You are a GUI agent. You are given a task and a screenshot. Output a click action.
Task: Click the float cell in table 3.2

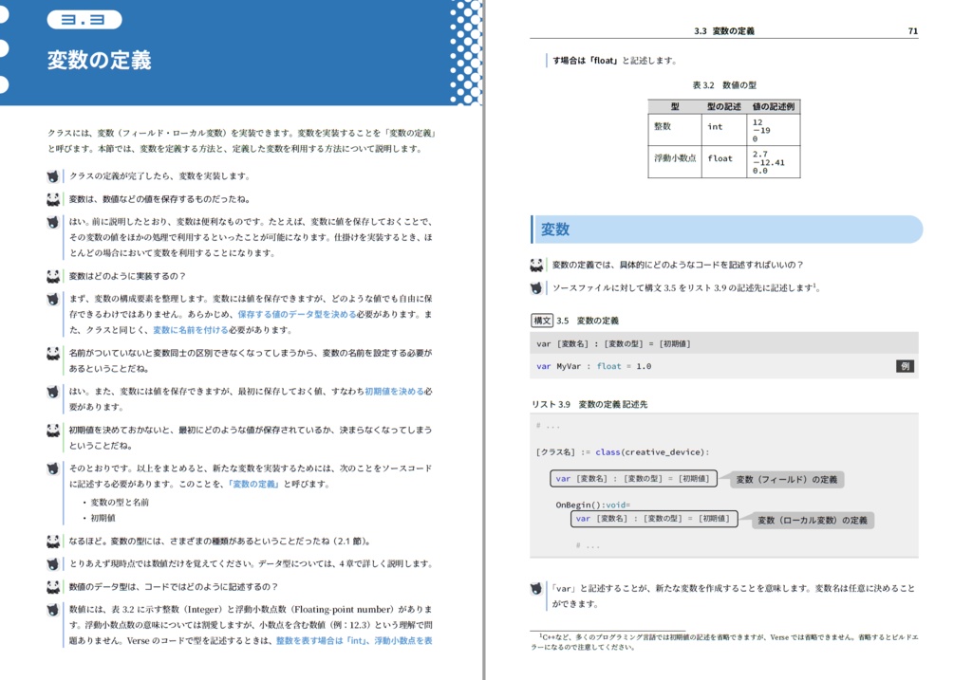(x=722, y=156)
